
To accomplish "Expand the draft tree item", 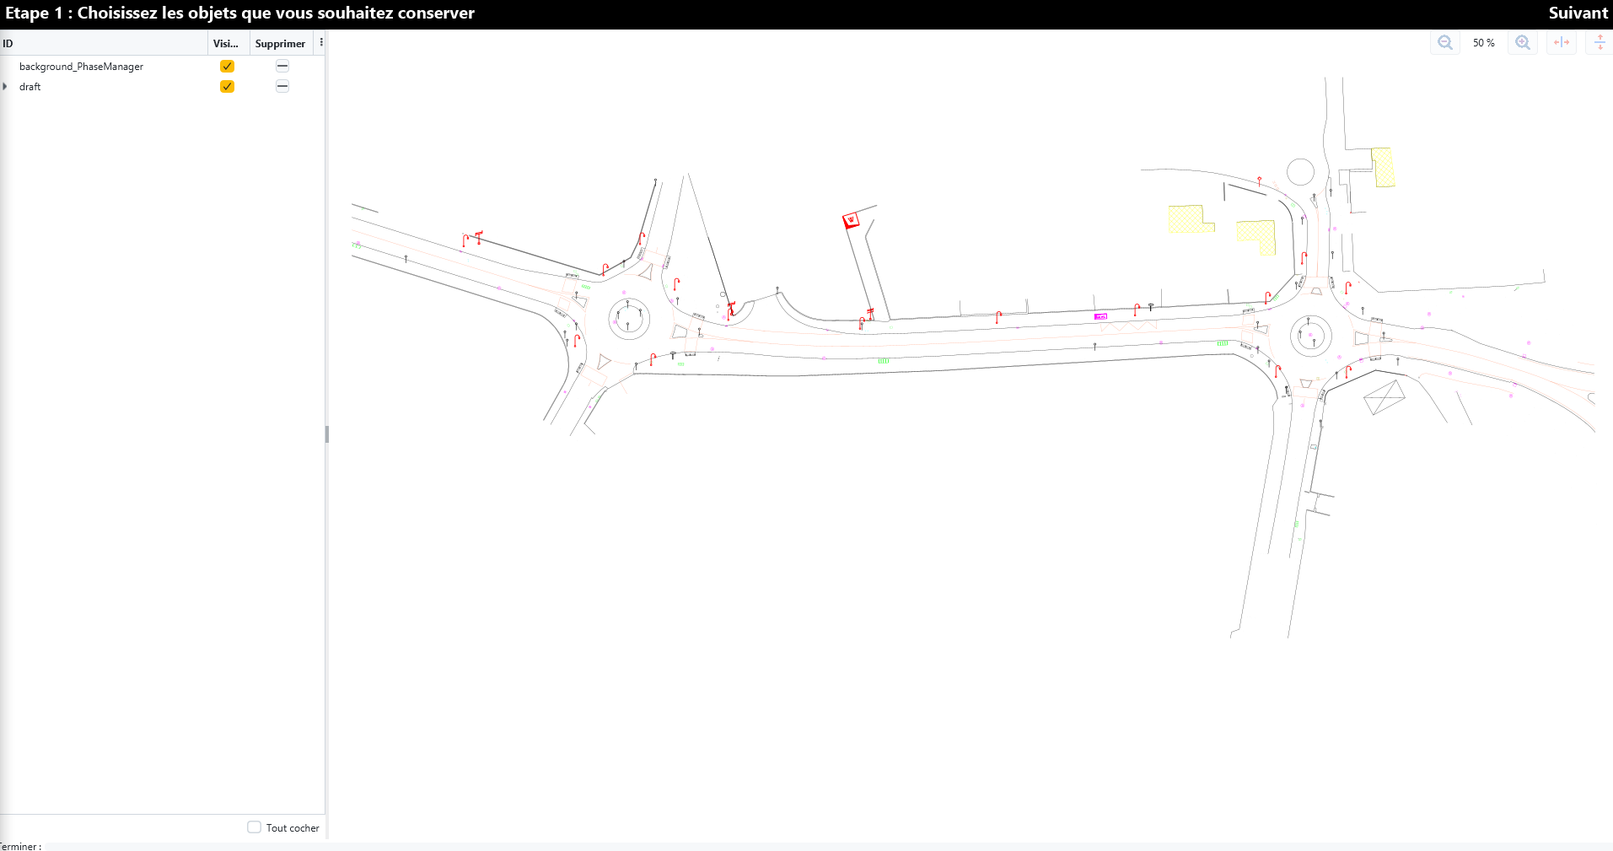I will click(x=6, y=87).
